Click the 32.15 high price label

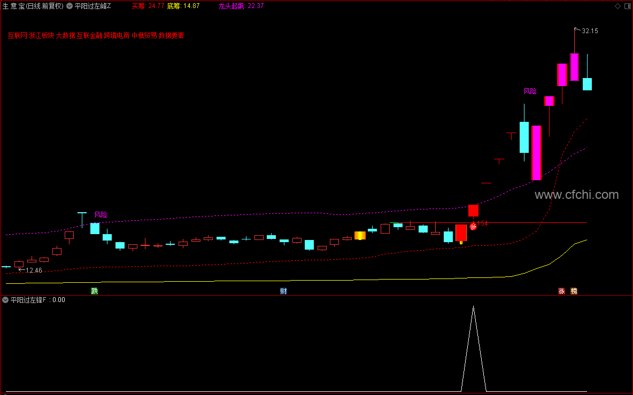pyautogui.click(x=590, y=31)
